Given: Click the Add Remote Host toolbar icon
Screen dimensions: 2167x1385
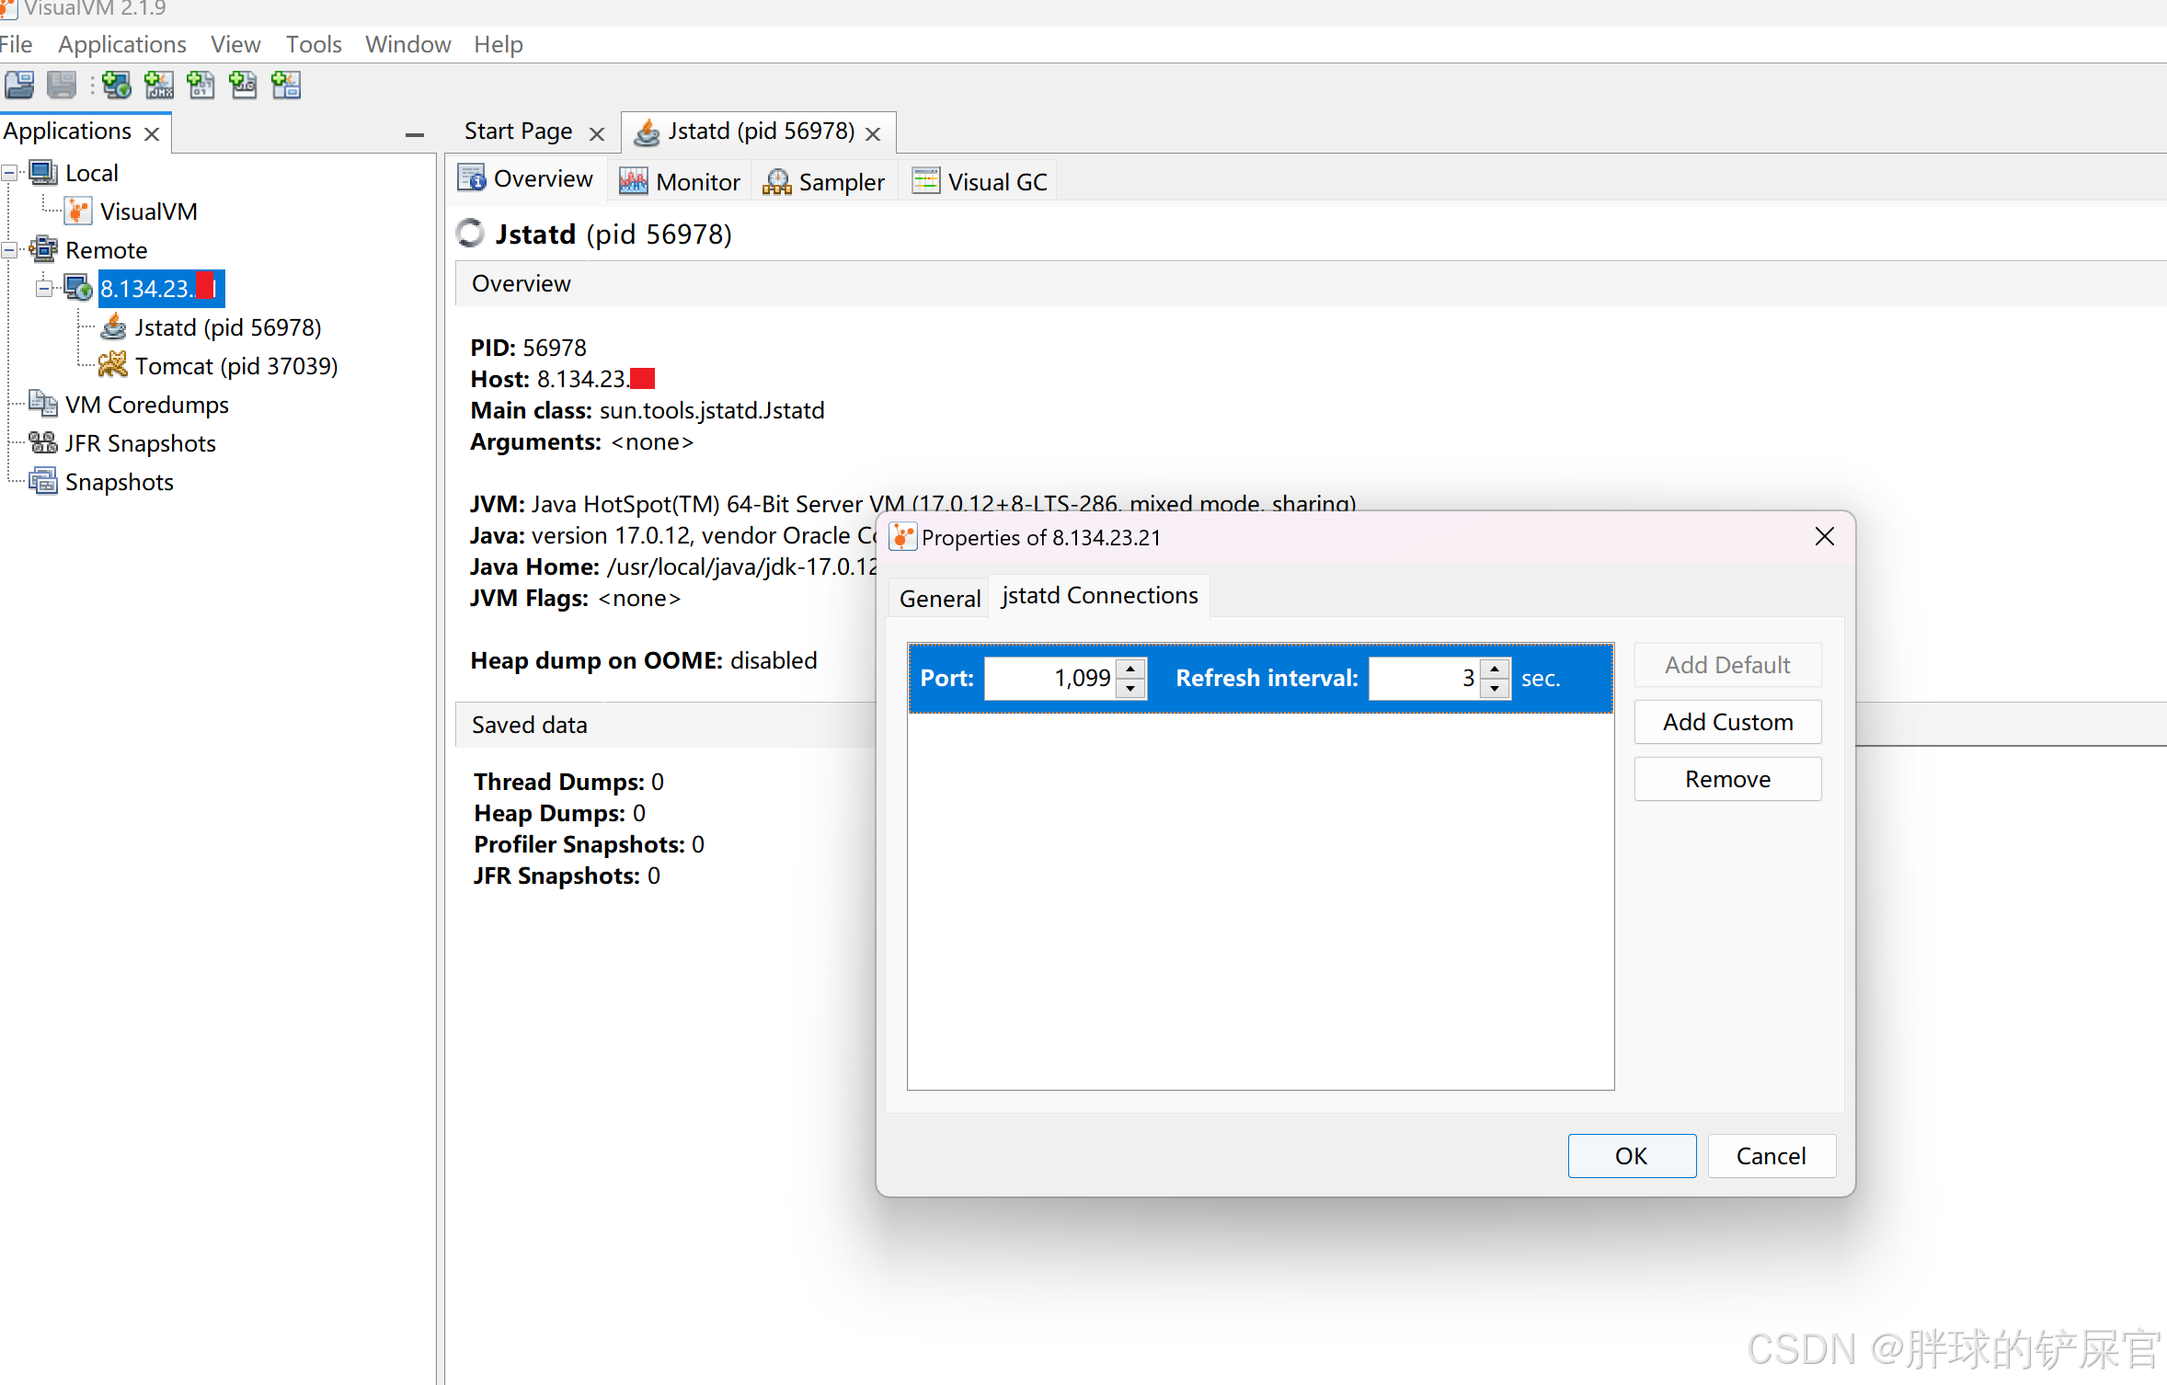Looking at the screenshot, I should click(x=116, y=86).
